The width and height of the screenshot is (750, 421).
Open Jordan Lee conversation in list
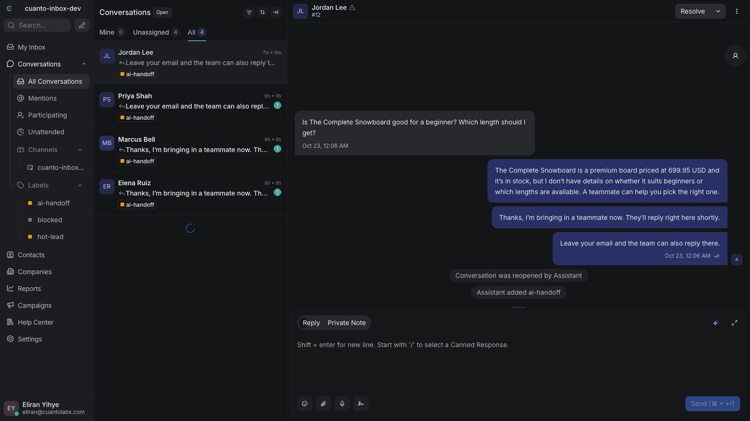[190, 63]
